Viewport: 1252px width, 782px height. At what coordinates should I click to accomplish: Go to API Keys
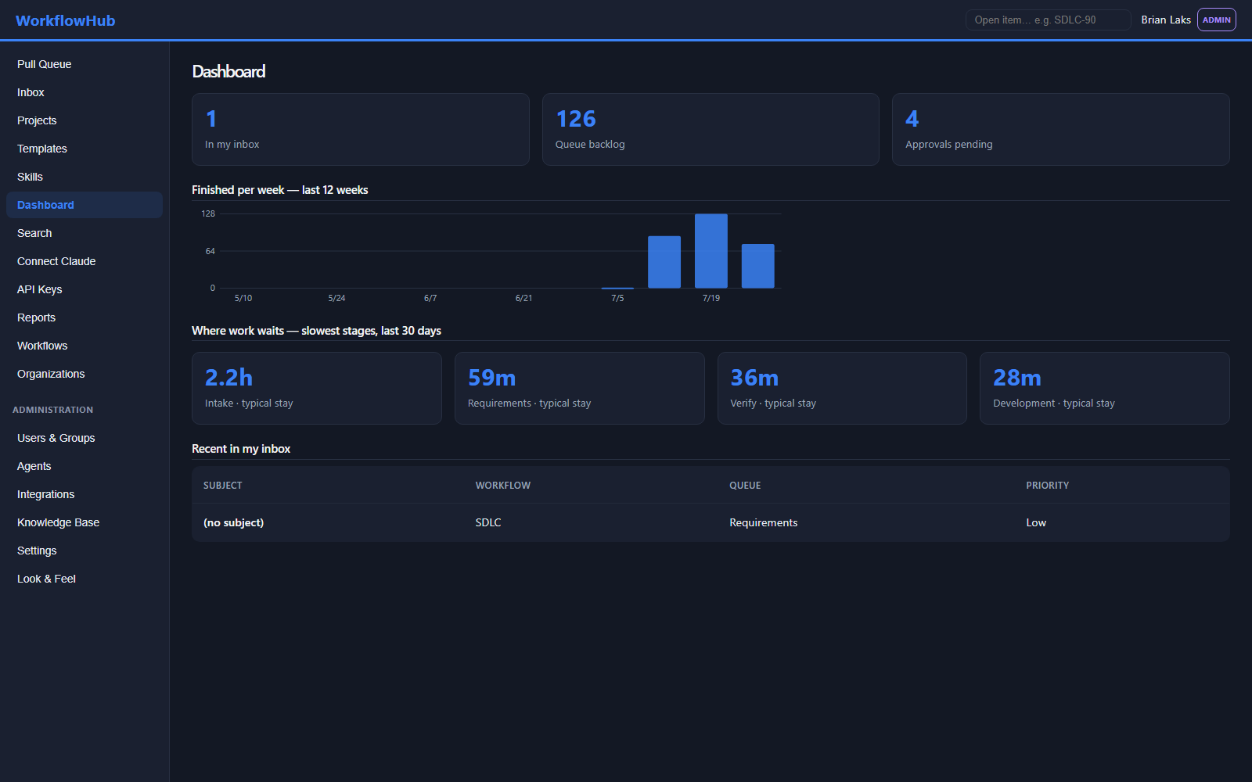coord(85,289)
